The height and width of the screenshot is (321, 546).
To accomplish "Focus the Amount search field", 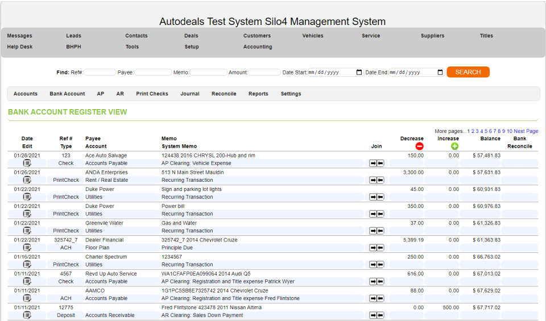I will 264,72.
